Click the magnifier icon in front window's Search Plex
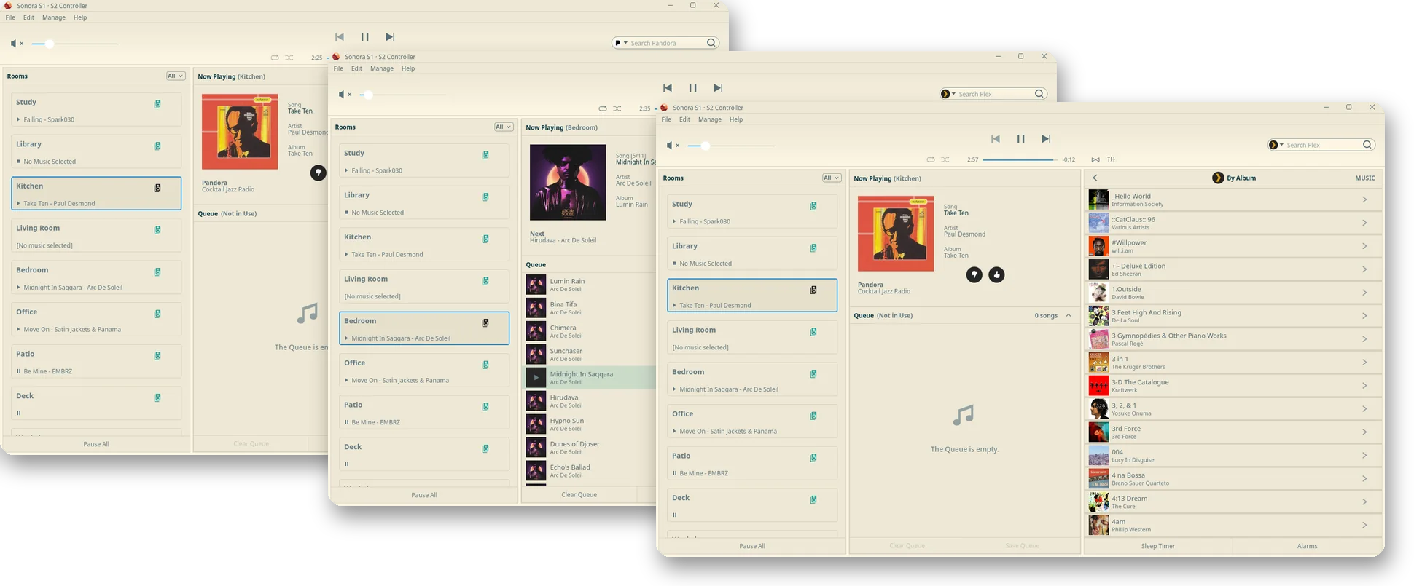 1367,145
